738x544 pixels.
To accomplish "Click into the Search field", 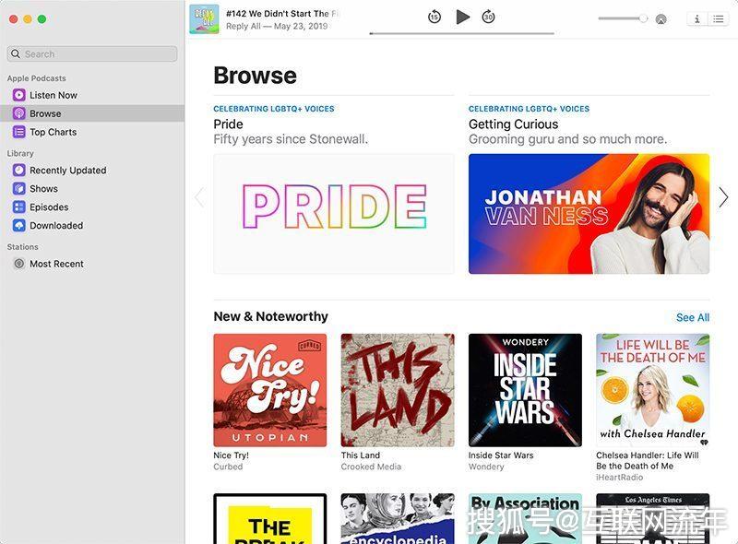I will click(x=92, y=53).
